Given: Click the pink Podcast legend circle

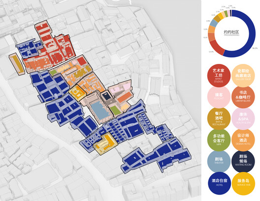Looking at the screenshot, I should [x=219, y=97].
